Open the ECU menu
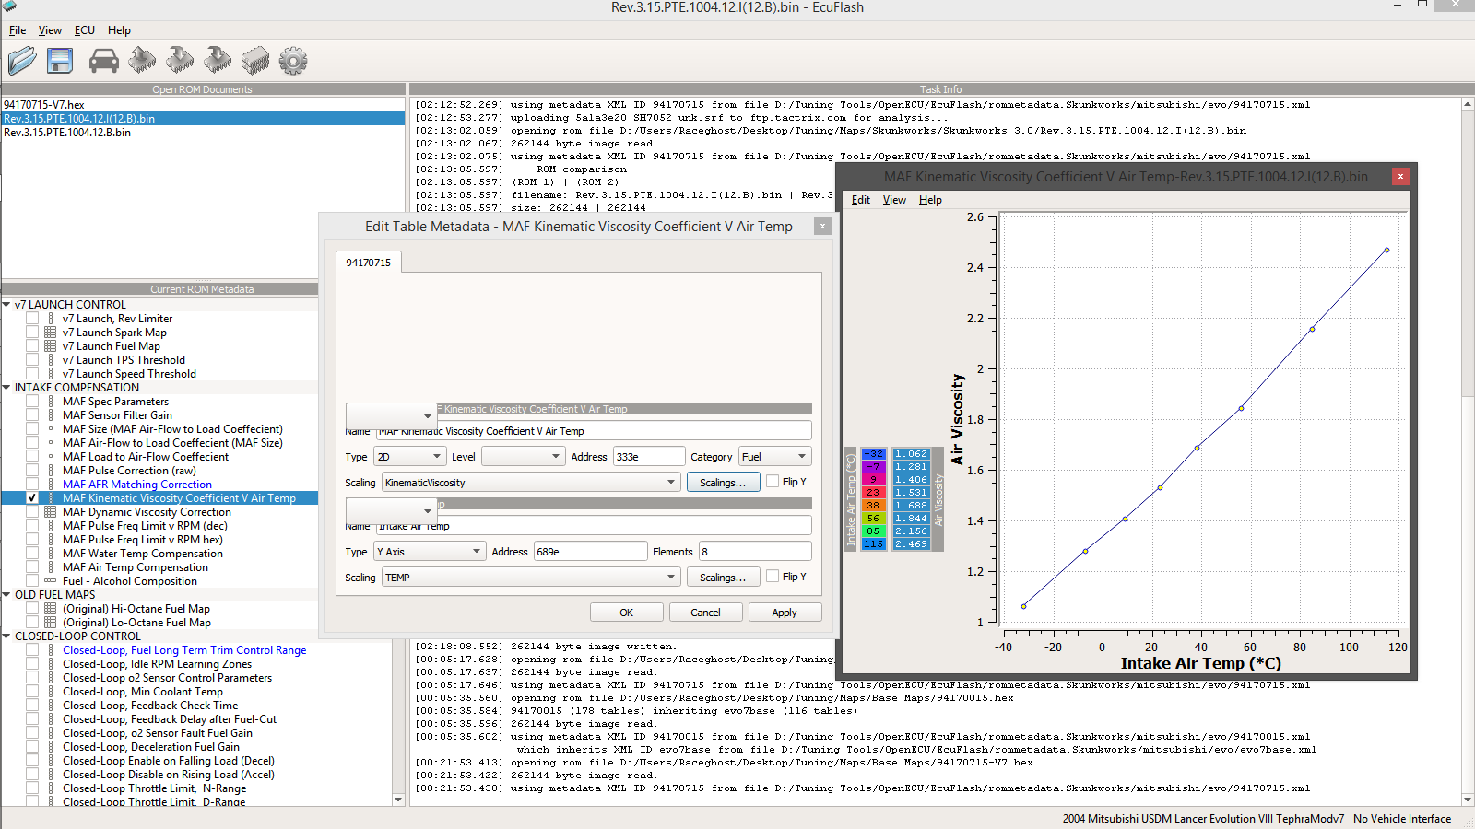This screenshot has width=1475, height=829. point(84,30)
